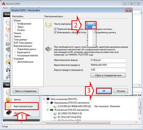
Task: Select Ассоциации файлов in the settings tree
Action: point(28,56)
